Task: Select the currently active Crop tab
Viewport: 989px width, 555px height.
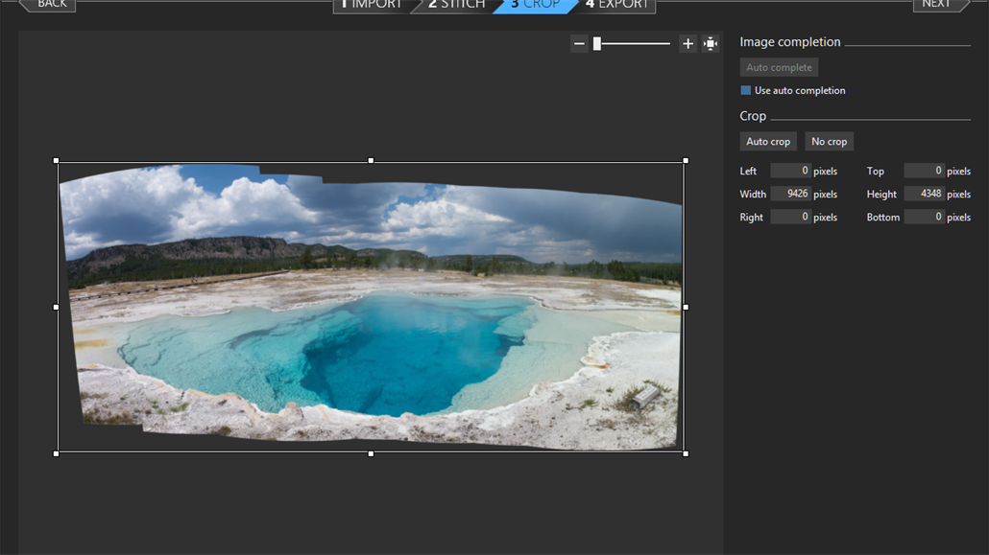Action: click(x=534, y=5)
